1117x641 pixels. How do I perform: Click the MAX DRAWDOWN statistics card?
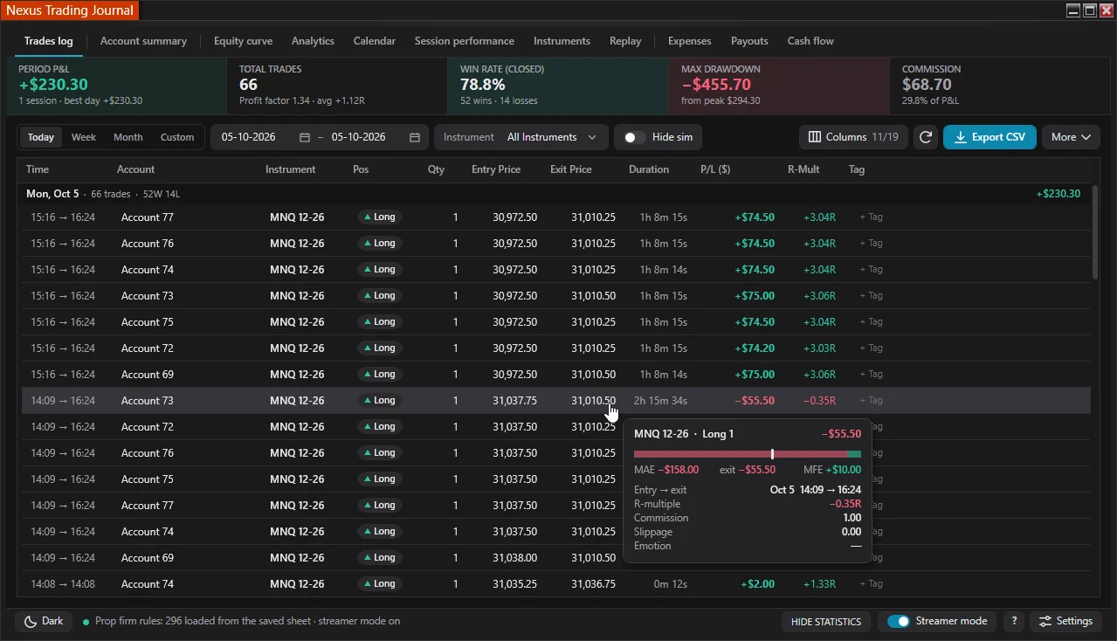779,86
